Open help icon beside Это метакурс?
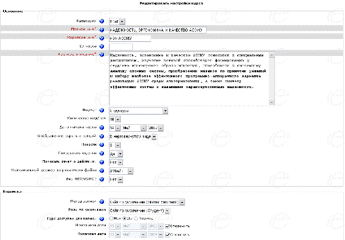Viewport: 345px width, 240px height. (x=102, y=179)
